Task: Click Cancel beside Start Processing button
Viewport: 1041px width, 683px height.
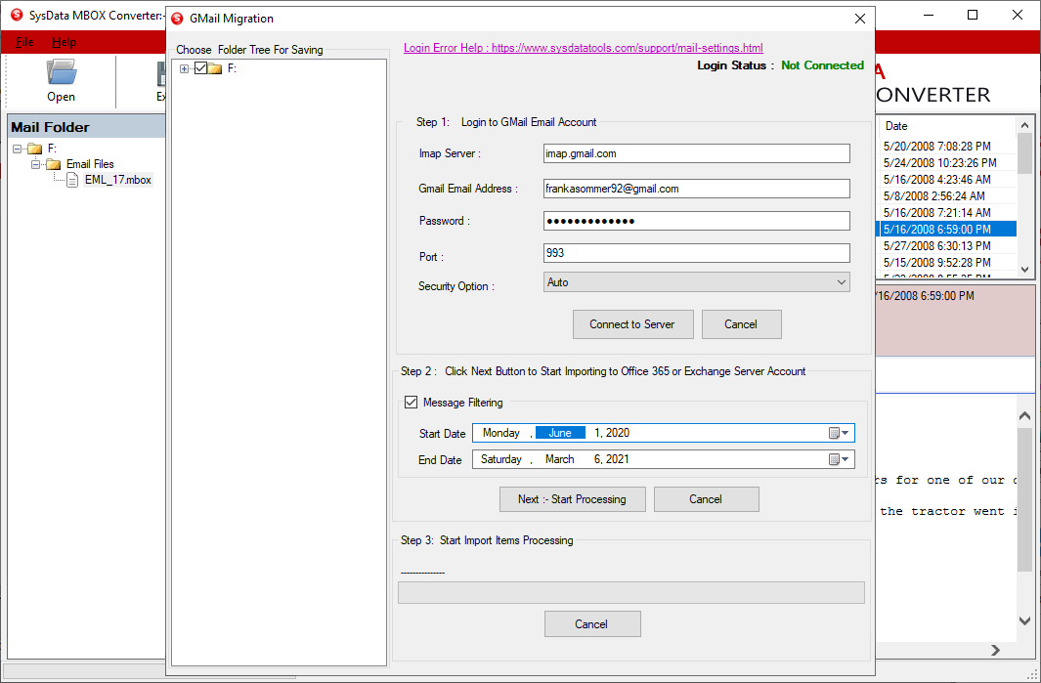Action: tap(706, 499)
